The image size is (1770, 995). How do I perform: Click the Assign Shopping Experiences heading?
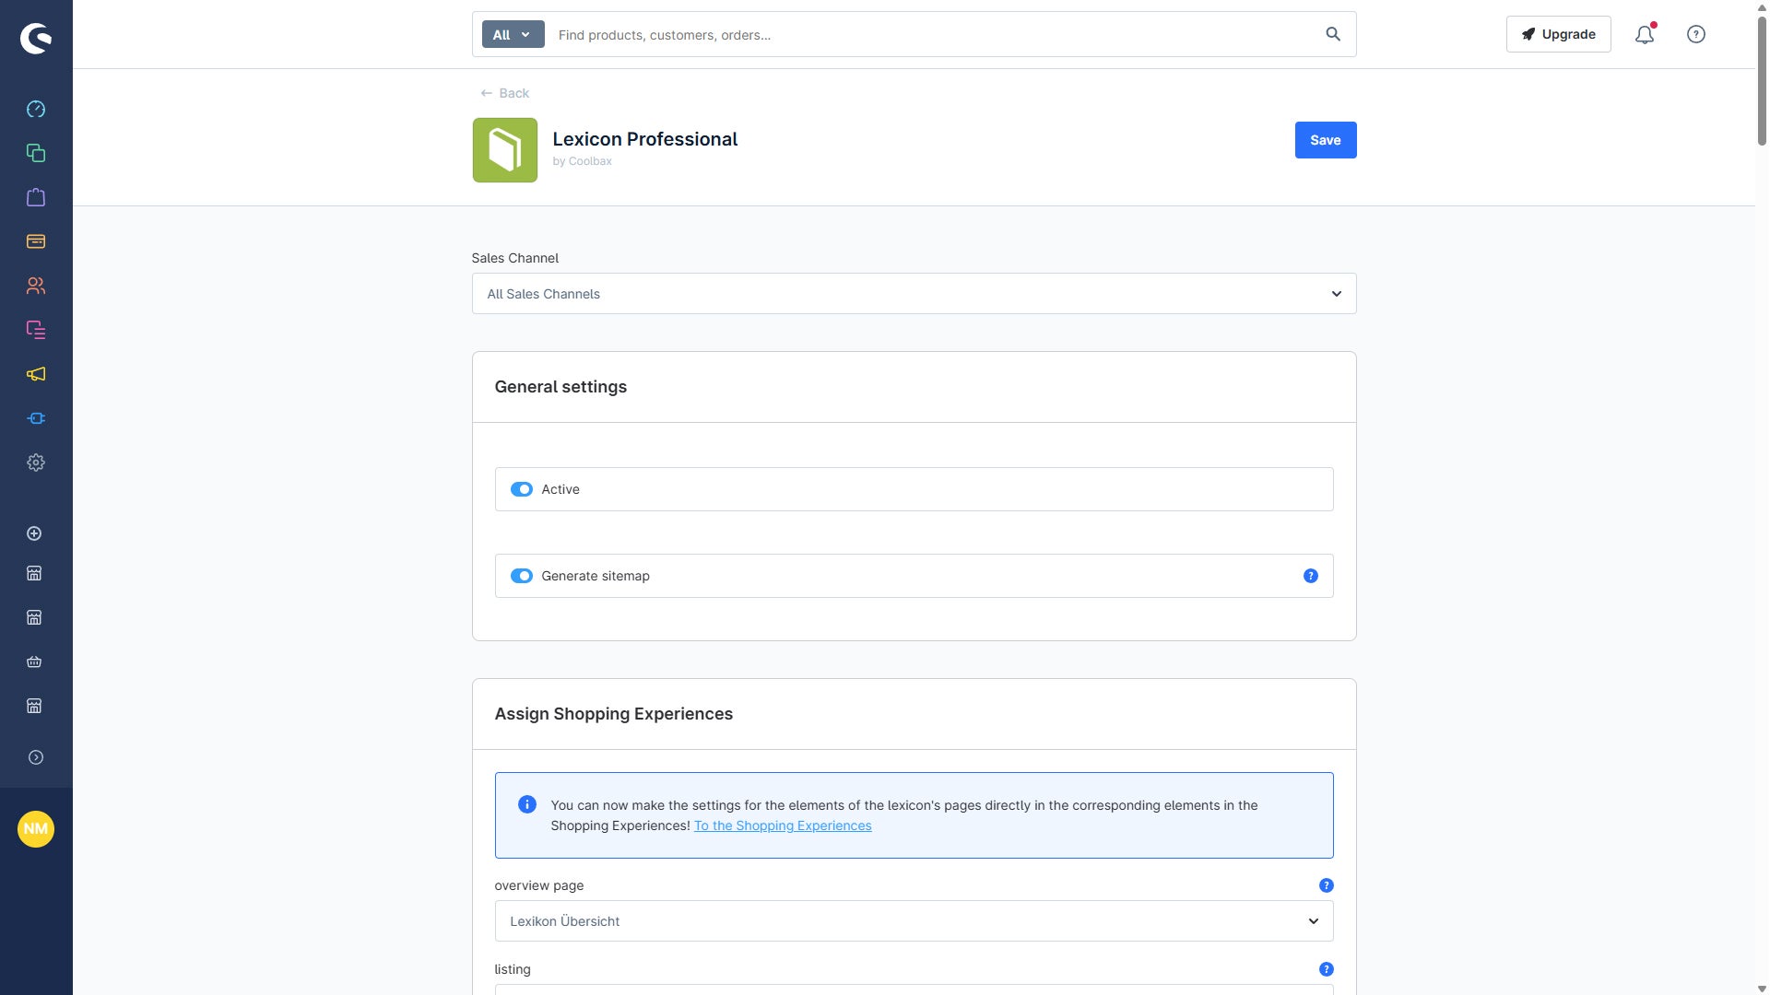(614, 714)
